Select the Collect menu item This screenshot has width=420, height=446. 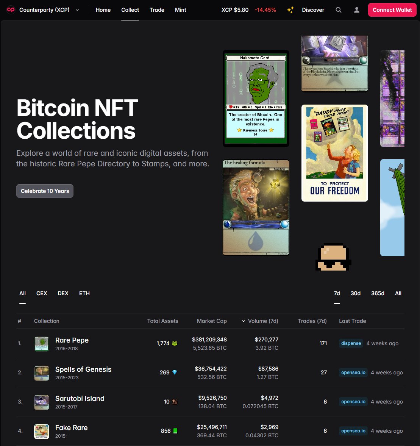click(130, 10)
